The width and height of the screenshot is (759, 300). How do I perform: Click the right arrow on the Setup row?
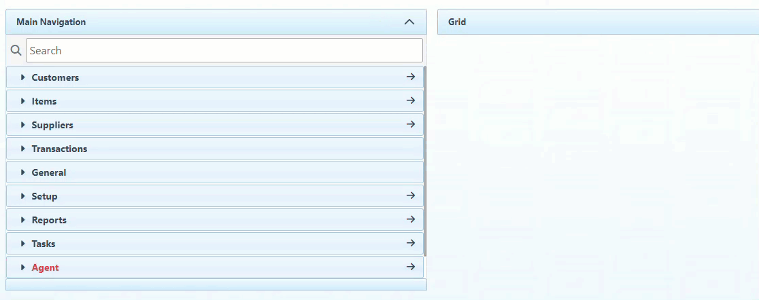[x=410, y=196]
